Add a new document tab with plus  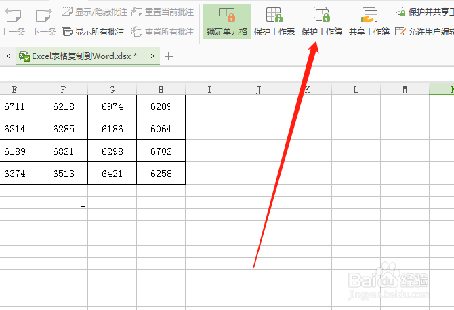pyautogui.click(x=169, y=56)
